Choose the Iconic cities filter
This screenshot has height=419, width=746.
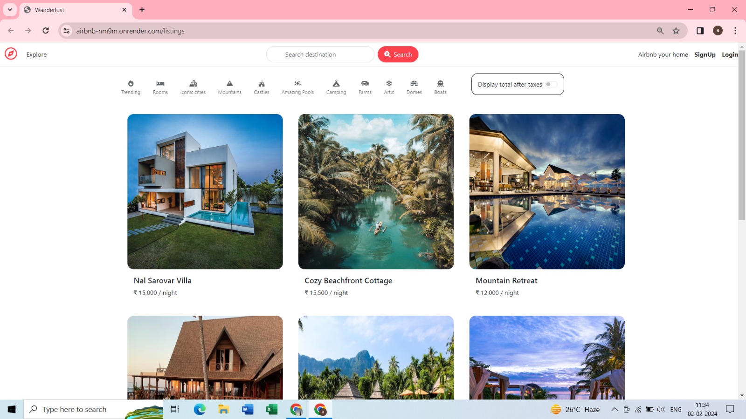tap(193, 87)
